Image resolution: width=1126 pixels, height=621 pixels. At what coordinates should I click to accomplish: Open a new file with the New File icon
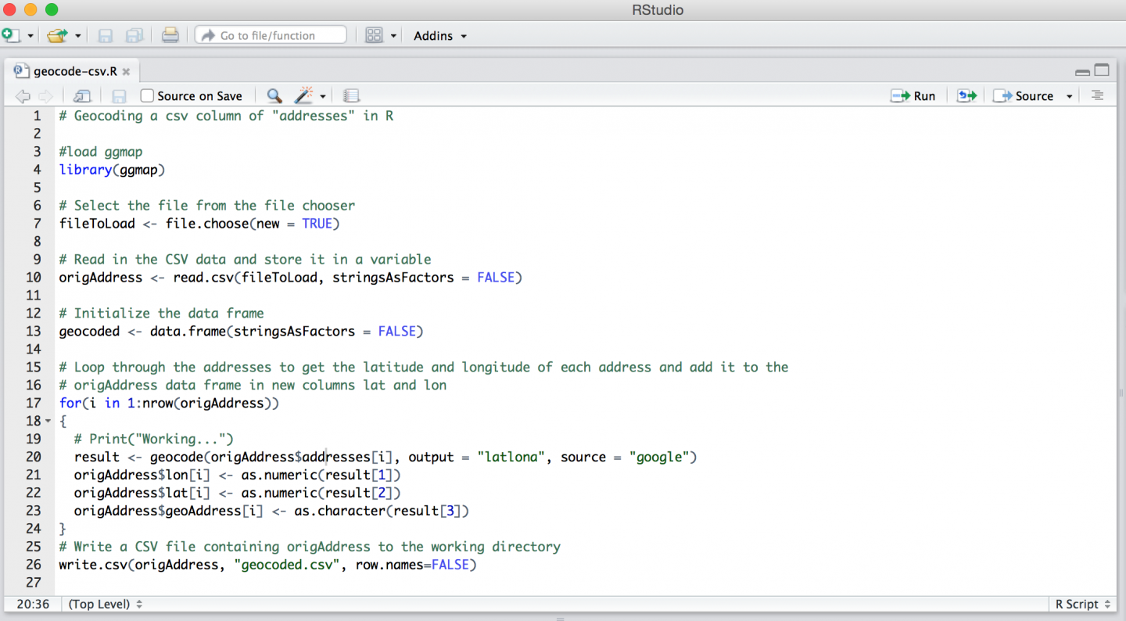[13, 34]
